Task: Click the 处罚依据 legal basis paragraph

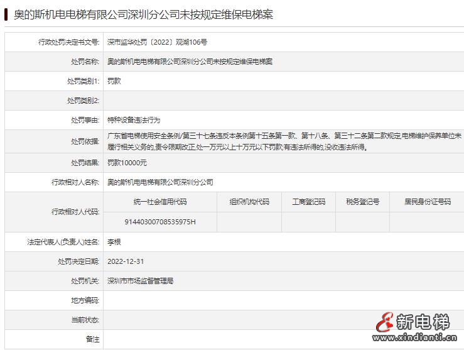Action: 284,141
